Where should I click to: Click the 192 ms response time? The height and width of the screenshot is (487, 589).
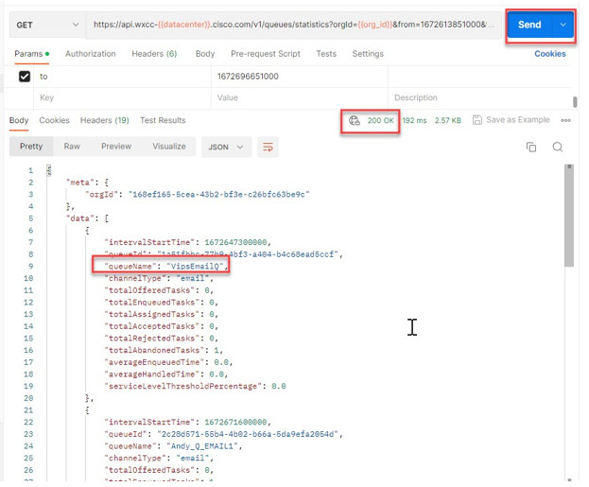click(x=414, y=121)
